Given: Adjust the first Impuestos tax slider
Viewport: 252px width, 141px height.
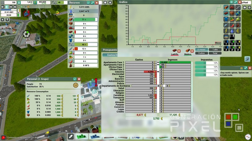Looking at the screenshot, I should tap(207, 63).
